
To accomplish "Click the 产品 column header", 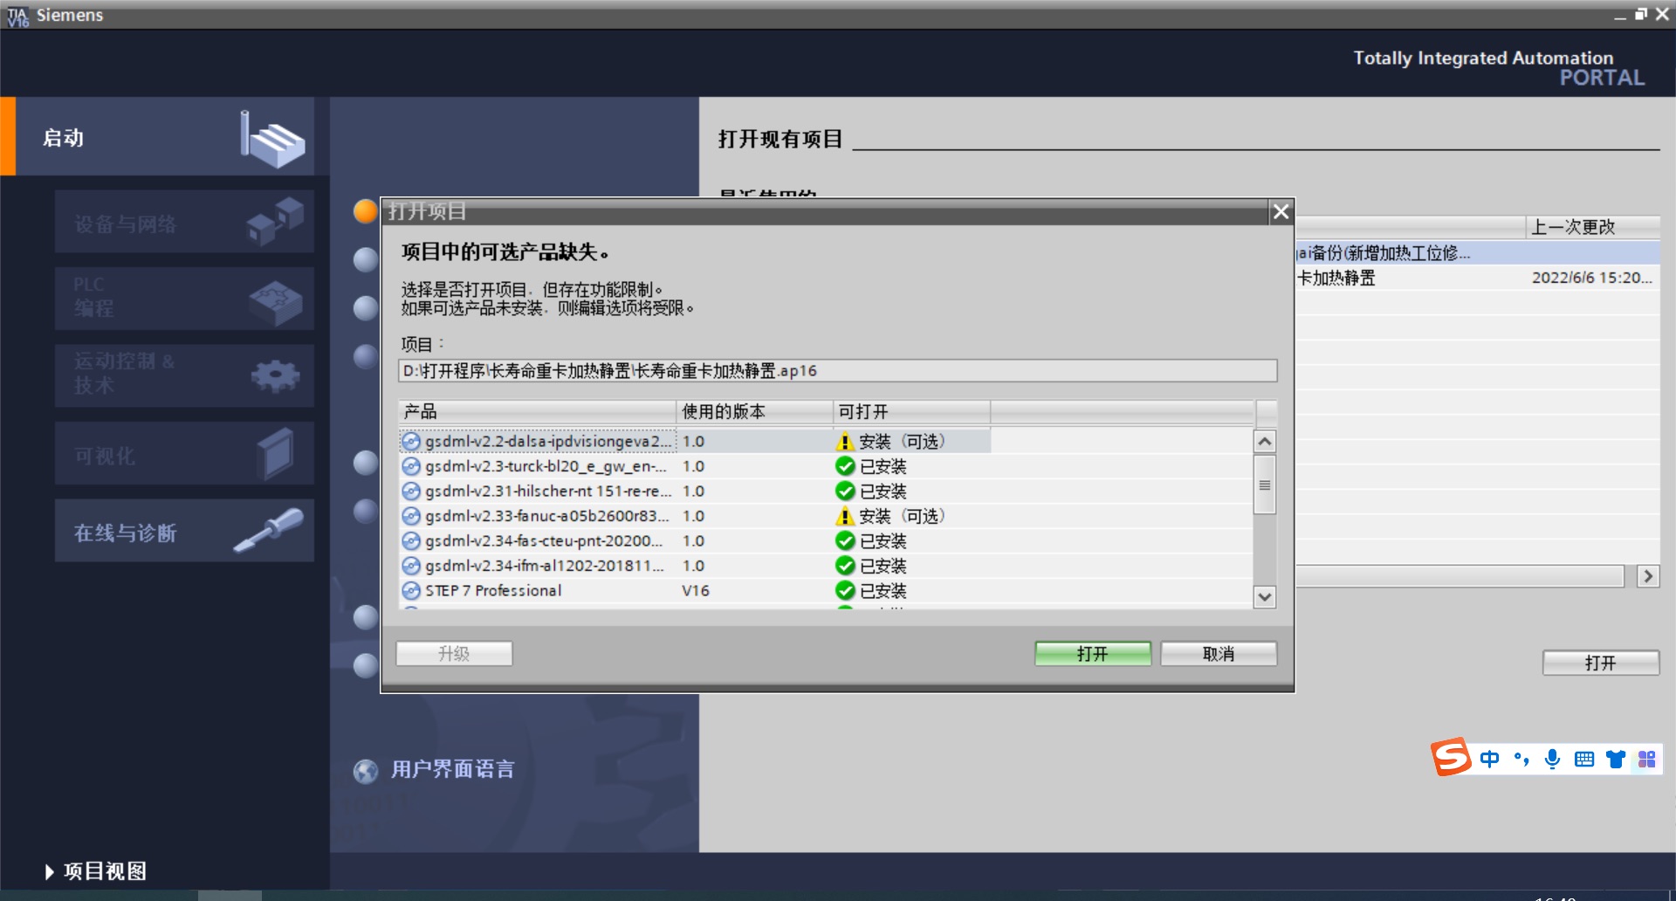I will point(537,411).
